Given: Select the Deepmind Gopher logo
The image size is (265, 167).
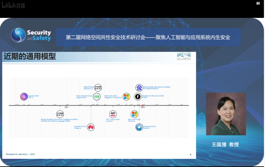Looking at the screenshot, I should [139, 127].
